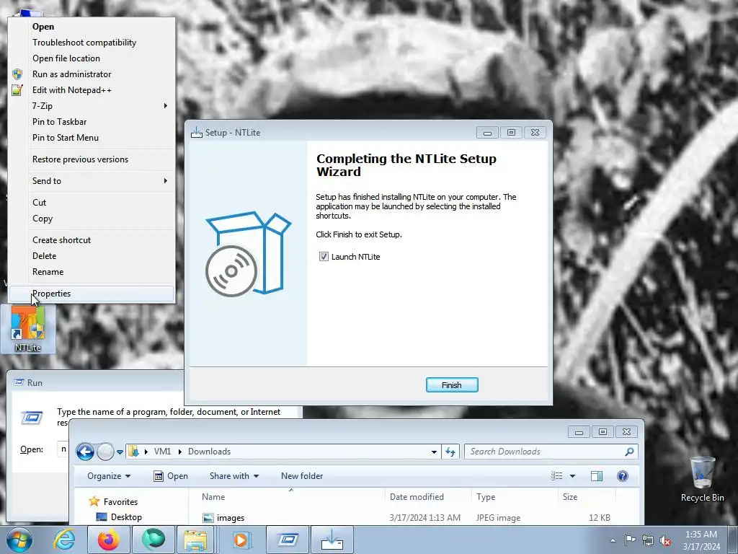Open the Windows Start orb
Viewport: 738px width, 554px height.
(19, 540)
